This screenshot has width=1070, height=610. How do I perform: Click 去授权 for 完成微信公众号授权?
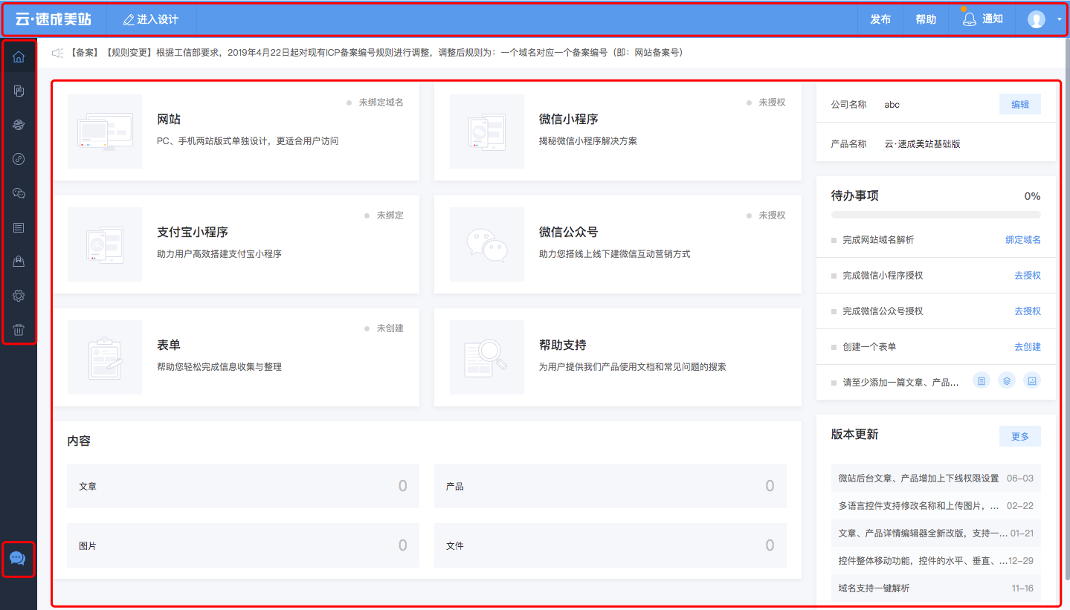click(x=1028, y=311)
